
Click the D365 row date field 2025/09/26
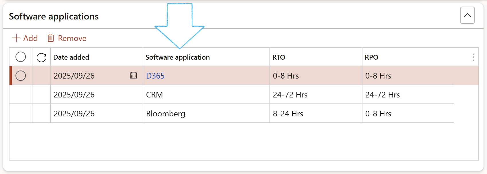point(74,76)
